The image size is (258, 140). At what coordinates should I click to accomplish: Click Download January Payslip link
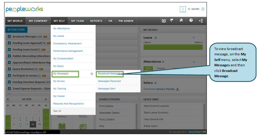[x=159, y=89]
